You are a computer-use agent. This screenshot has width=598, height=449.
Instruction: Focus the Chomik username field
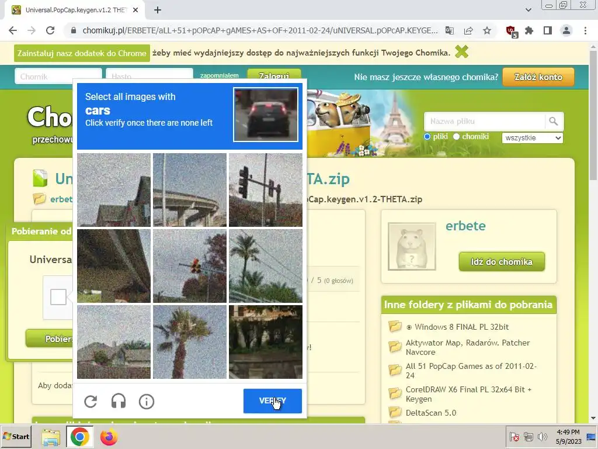[x=58, y=77]
